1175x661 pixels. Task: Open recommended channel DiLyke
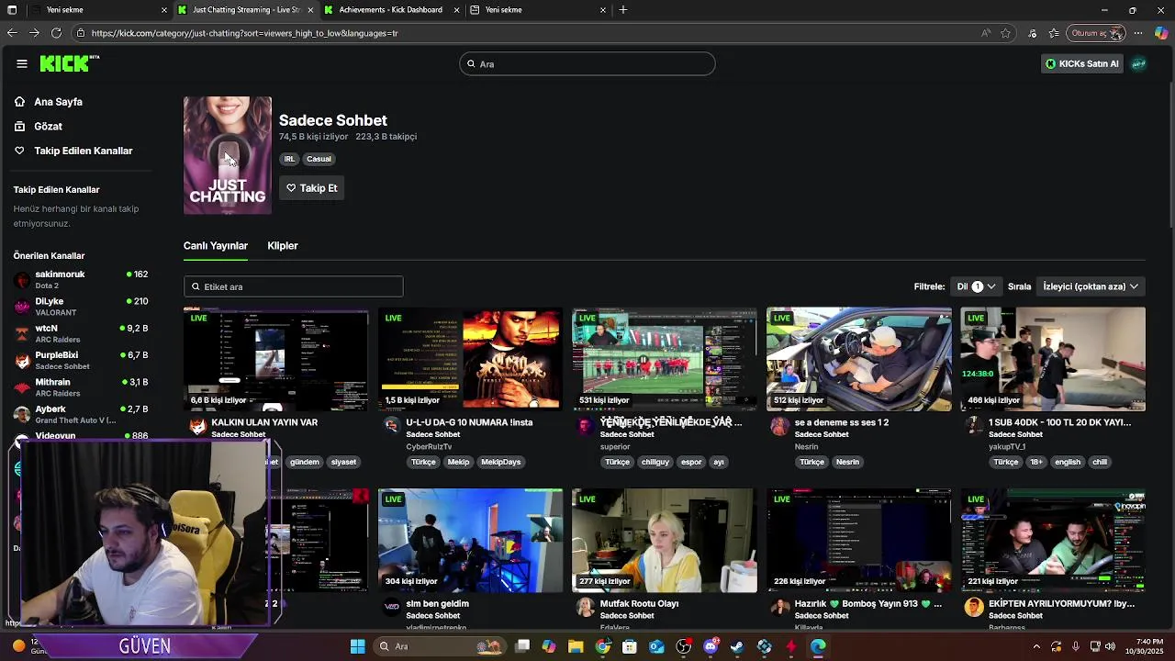click(x=81, y=307)
